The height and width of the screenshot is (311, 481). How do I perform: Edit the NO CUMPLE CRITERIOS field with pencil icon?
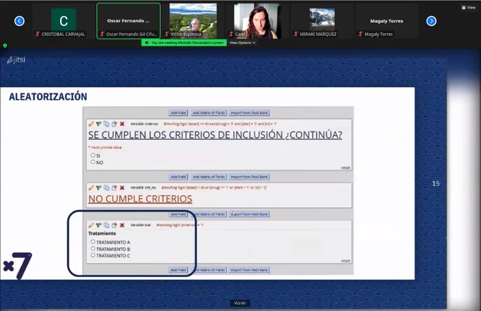pos(91,187)
